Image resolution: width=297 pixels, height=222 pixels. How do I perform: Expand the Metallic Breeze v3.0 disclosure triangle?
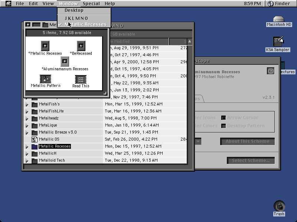tap(27, 132)
